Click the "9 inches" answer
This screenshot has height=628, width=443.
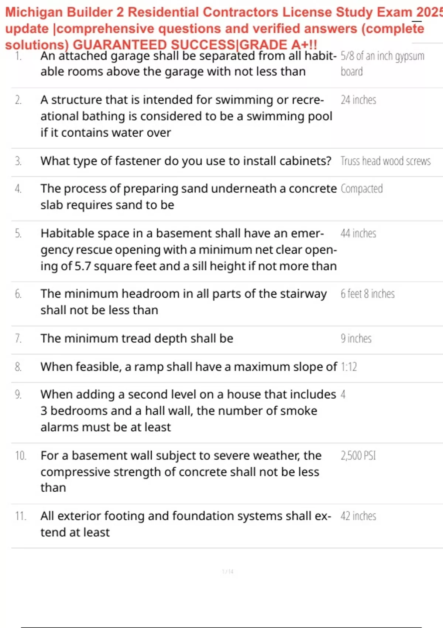click(356, 338)
